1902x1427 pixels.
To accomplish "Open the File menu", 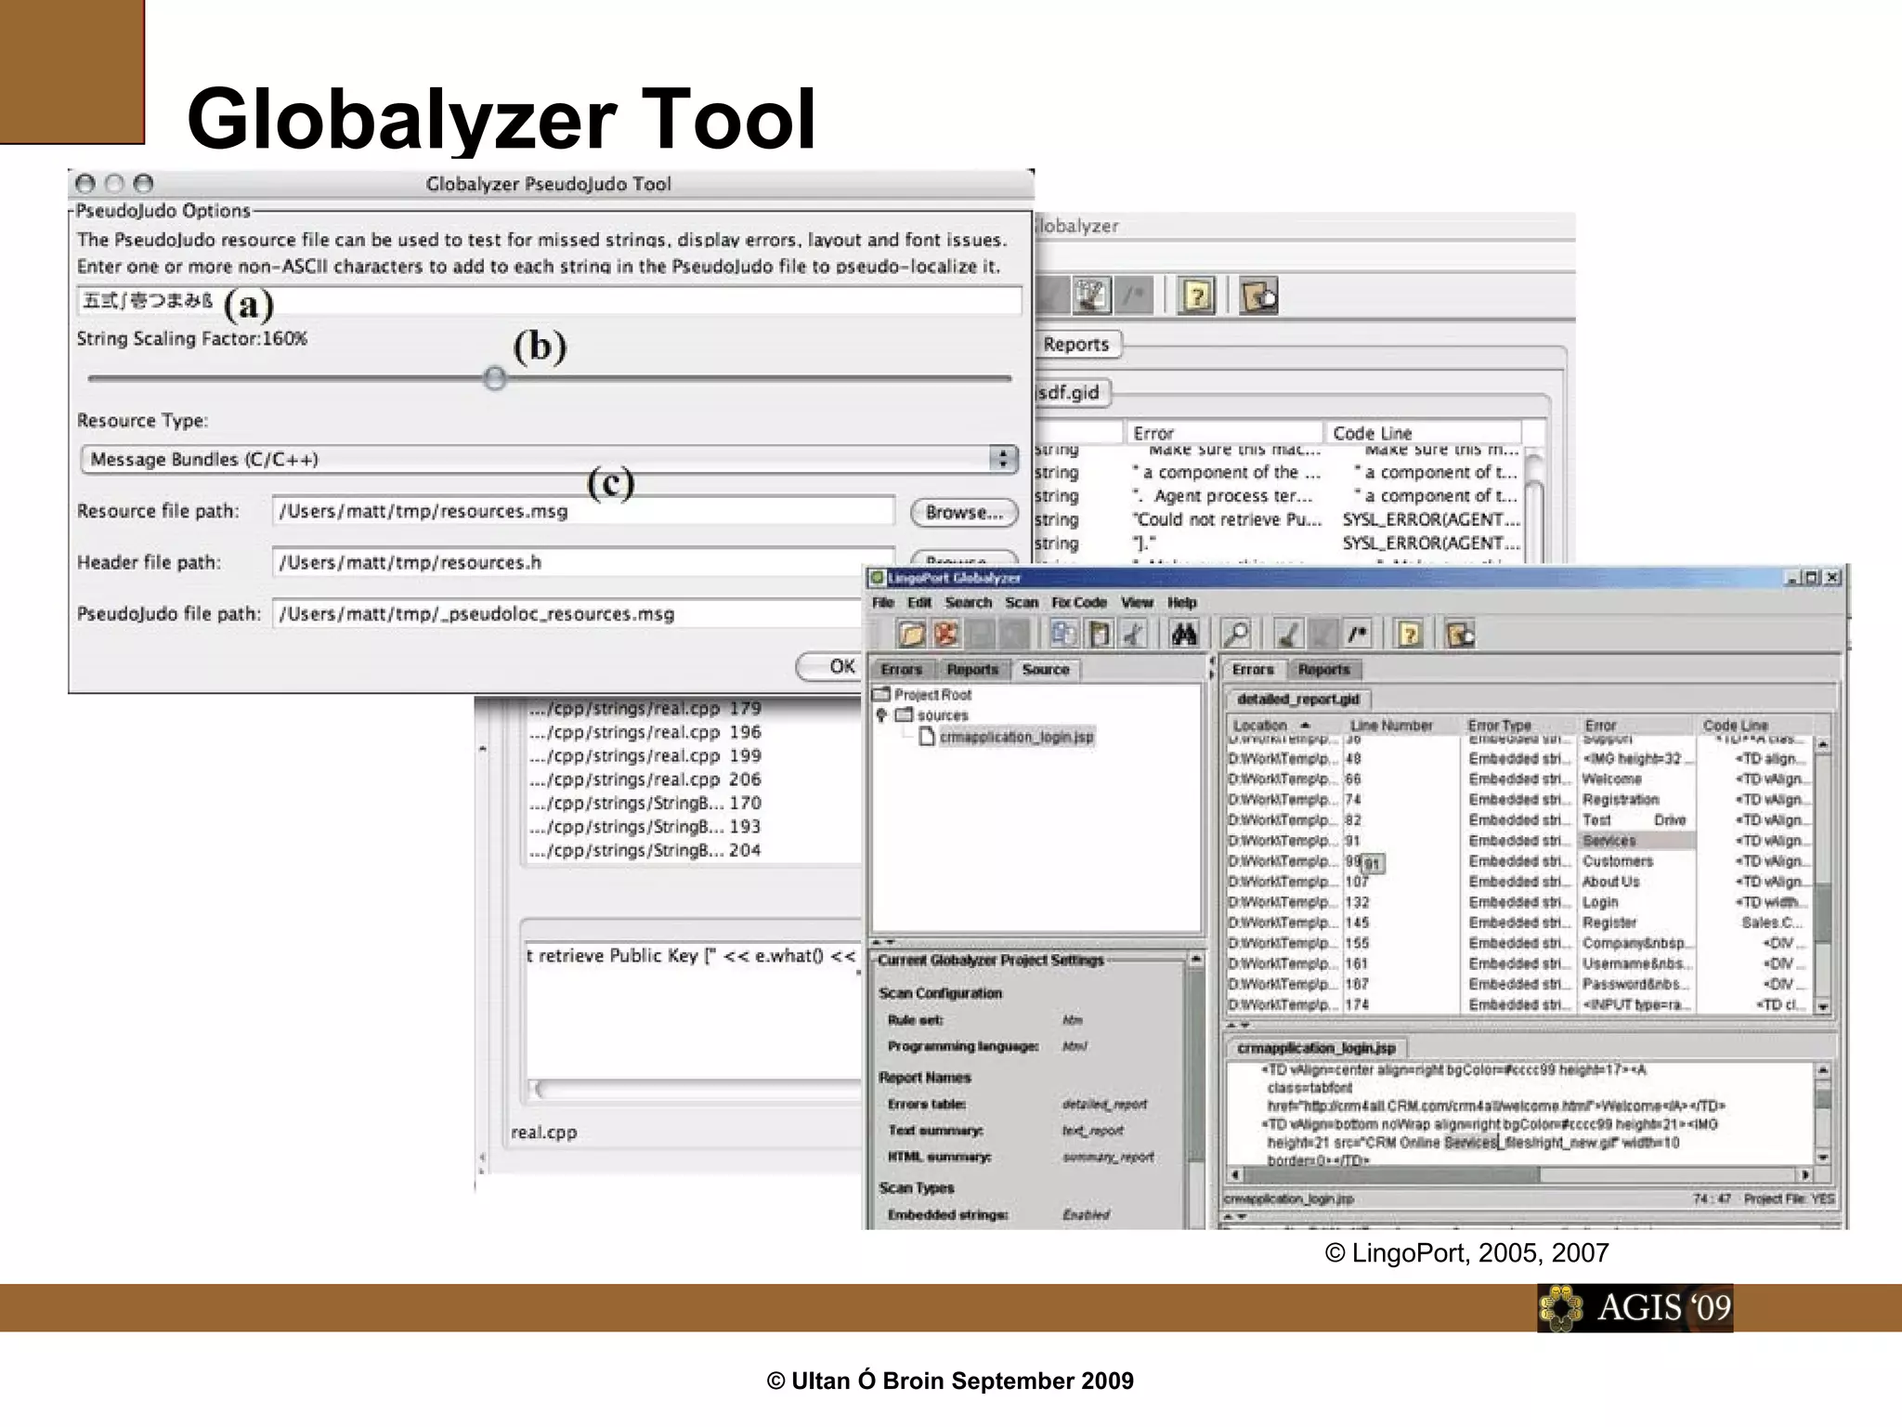I will click(883, 603).
